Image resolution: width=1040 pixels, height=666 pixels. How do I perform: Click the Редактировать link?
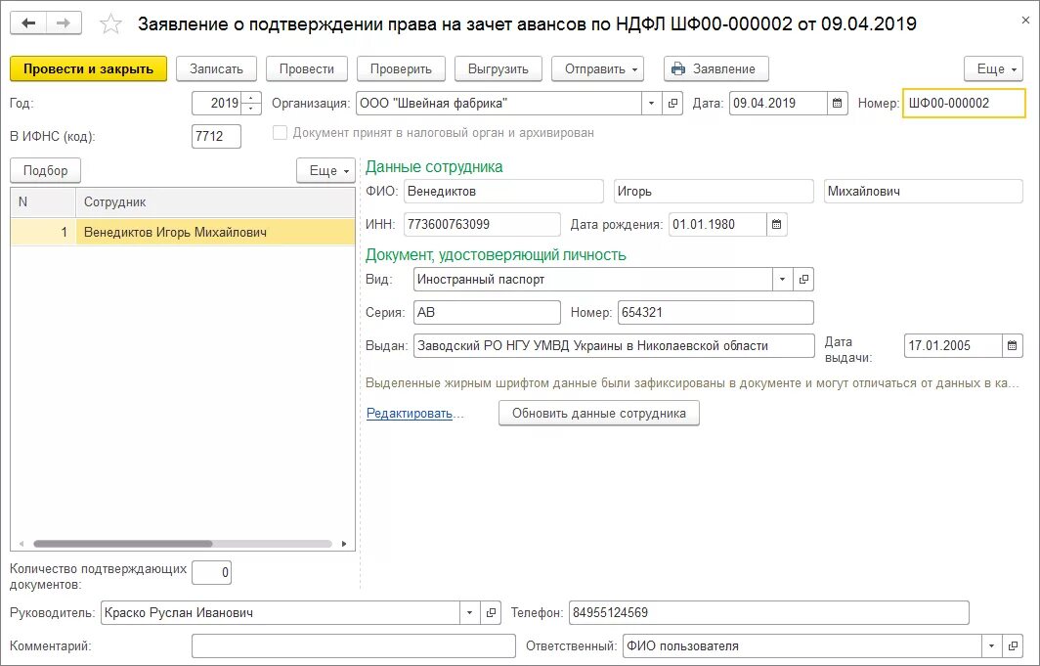click(410, 414)
